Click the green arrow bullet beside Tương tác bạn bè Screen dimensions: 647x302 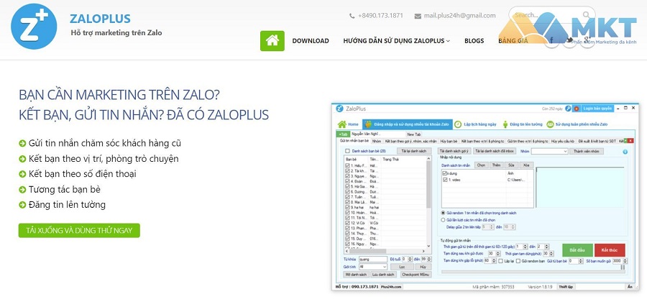coord(22,190)
